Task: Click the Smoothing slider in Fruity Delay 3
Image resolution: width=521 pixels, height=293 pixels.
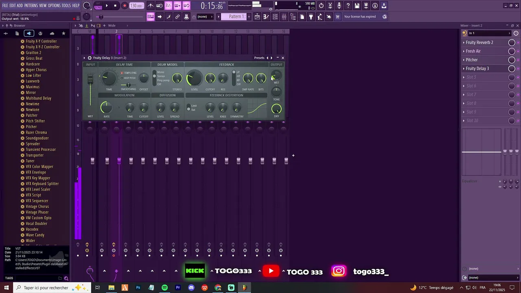Action: [128, 85]
